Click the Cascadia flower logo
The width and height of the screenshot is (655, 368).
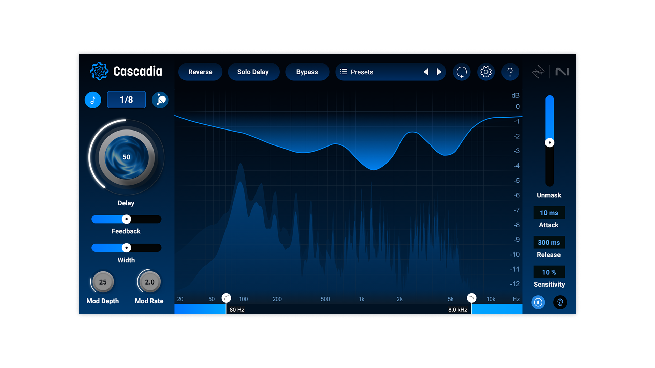point(99,71)
